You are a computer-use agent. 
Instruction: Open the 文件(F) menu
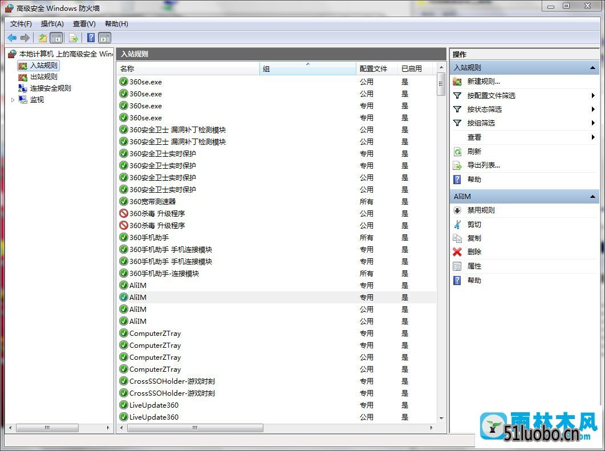[x=21, y=24]
